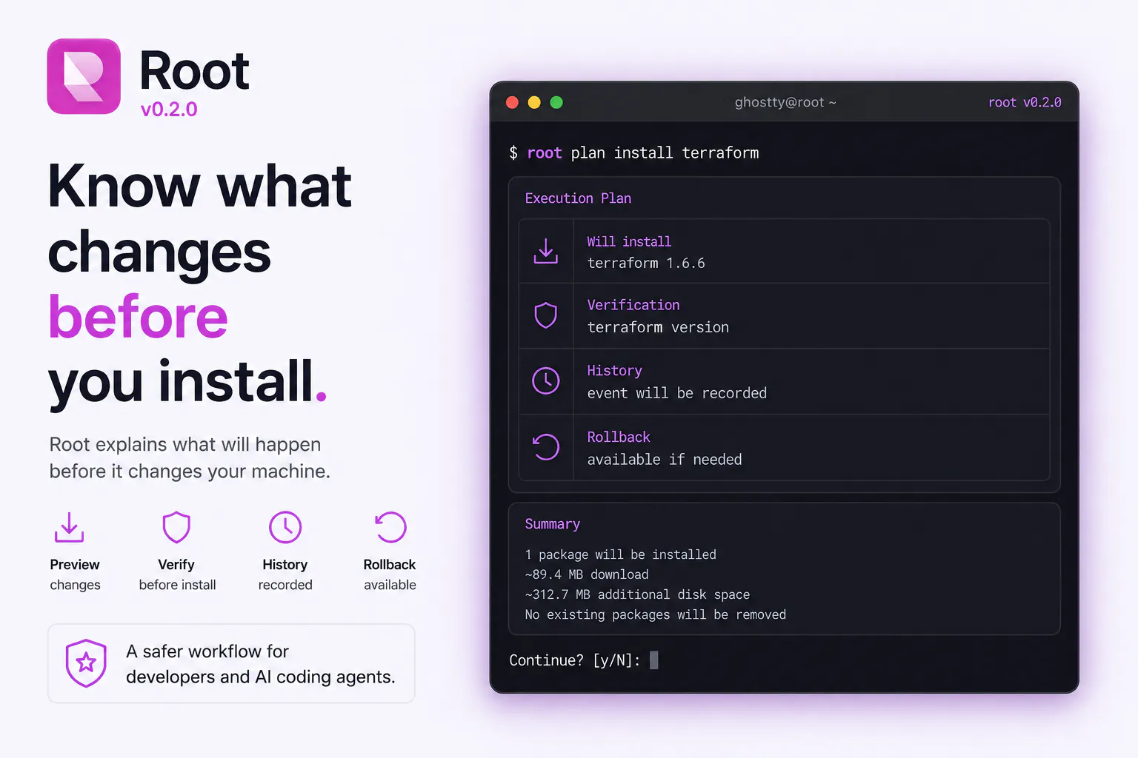Click the v0.2.0 version under Root
Screen dimensions: 1138x758
coord(169,110)
